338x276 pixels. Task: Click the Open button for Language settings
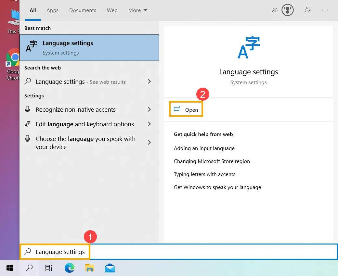pyautogui.click(x=186, y=109)
